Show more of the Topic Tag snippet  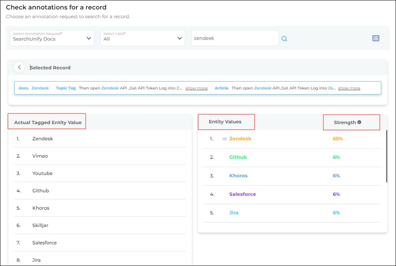[x=196, y=88]
